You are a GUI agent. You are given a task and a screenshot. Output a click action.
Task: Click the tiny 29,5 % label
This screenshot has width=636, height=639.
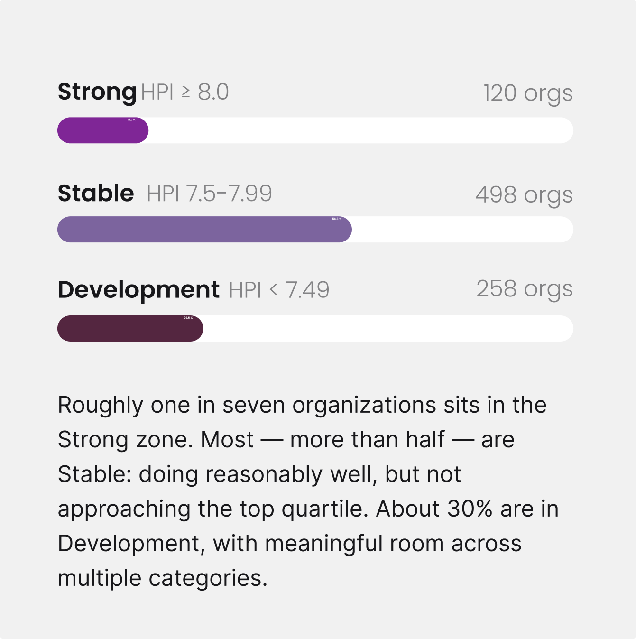click(x=188, y=318)
